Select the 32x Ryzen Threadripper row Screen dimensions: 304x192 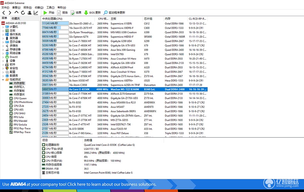pos(124,32)
